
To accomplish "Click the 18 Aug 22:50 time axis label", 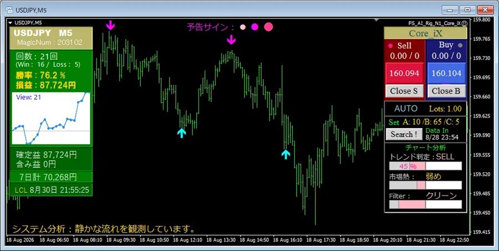I will click(x=455, y=239).
